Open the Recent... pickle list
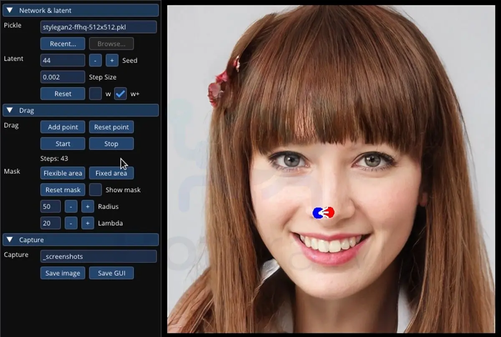 [63, 43]
